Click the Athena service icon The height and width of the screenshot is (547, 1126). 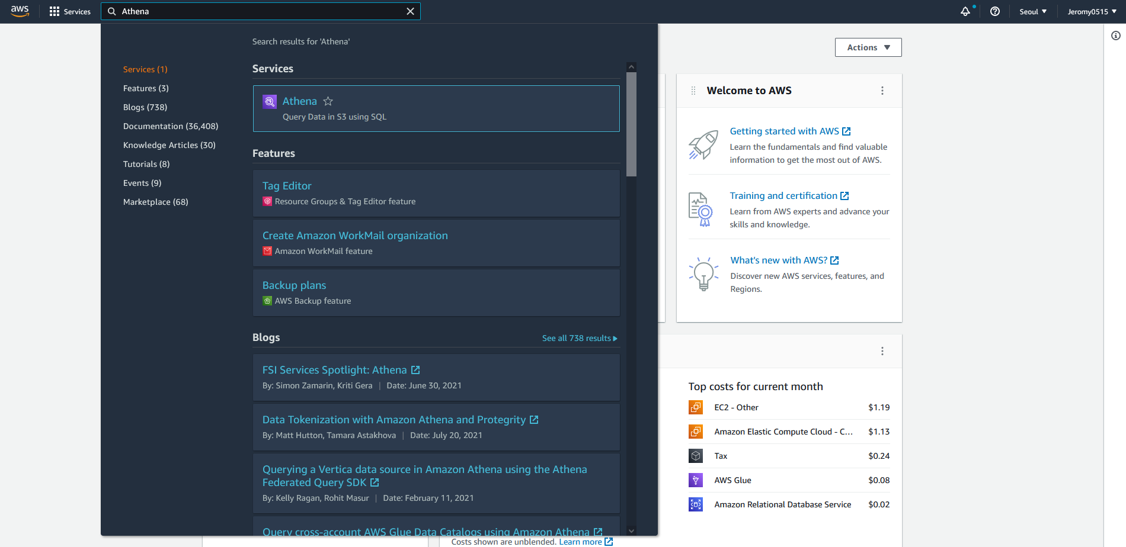coord(270,102)
